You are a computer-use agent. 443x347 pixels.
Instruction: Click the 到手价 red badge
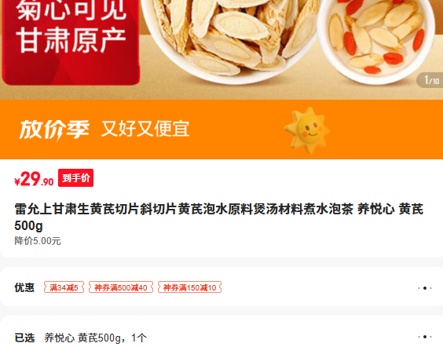point(75,178)
